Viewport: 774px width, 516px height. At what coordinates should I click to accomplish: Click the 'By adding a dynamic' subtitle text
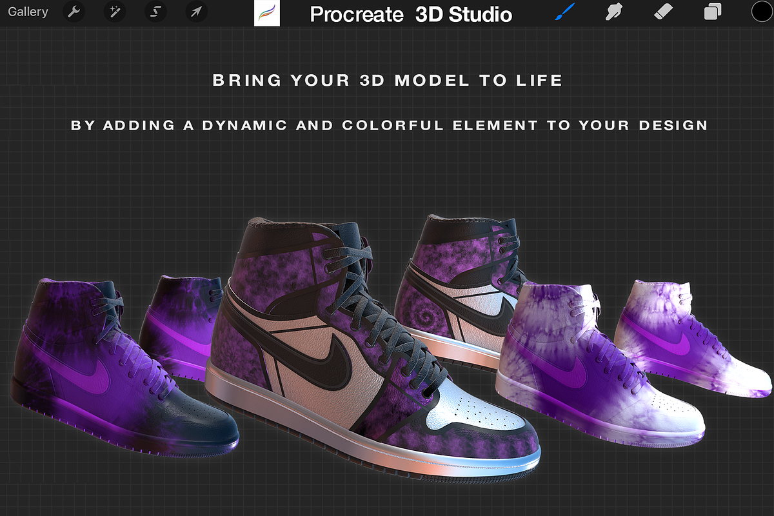click(389, 125)
